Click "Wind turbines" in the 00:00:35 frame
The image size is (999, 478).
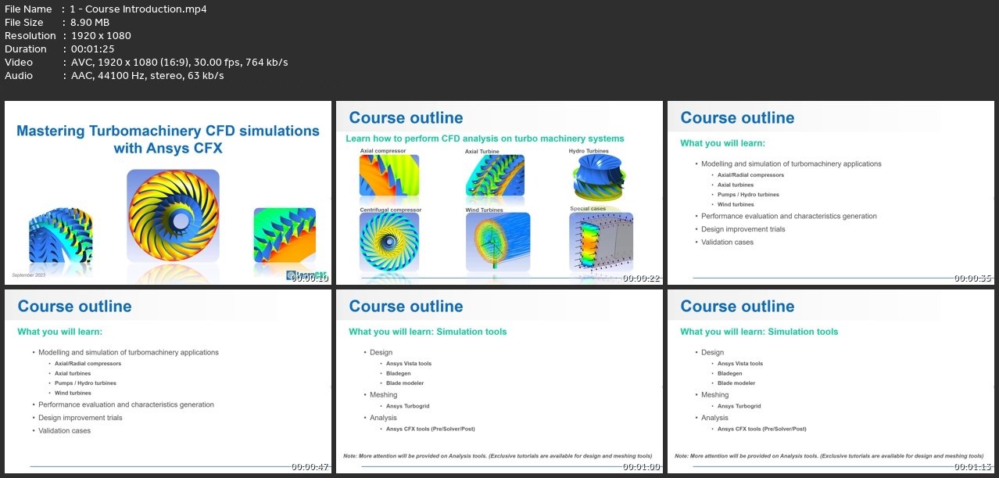[736, 204]
